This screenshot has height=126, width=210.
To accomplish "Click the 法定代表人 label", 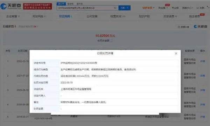I will [x=40, y=96].
